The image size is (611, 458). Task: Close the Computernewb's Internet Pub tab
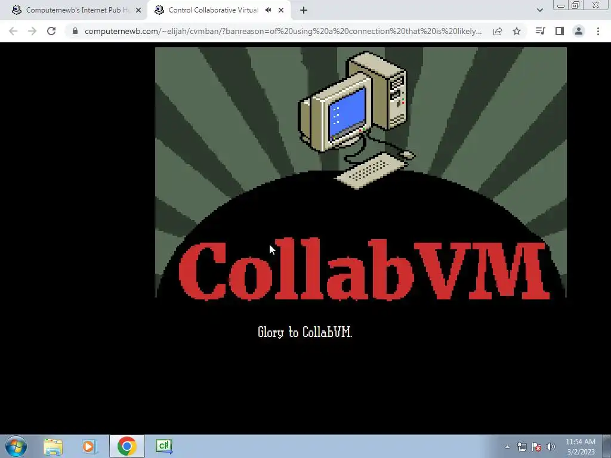(138, 11)
